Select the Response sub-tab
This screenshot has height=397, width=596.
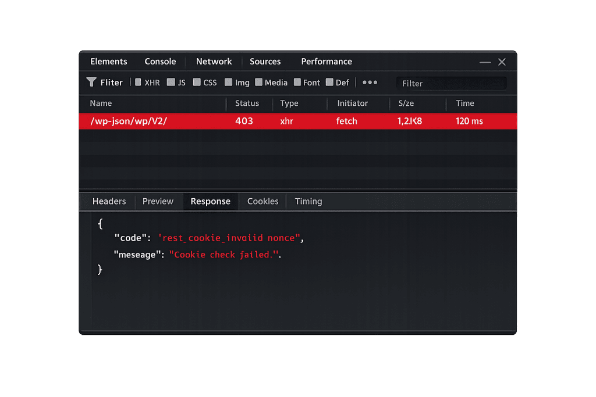(211, 201)
